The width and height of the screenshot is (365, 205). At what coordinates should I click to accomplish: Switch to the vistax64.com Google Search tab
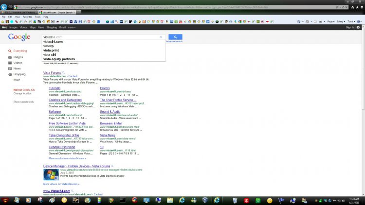(57, 13)
